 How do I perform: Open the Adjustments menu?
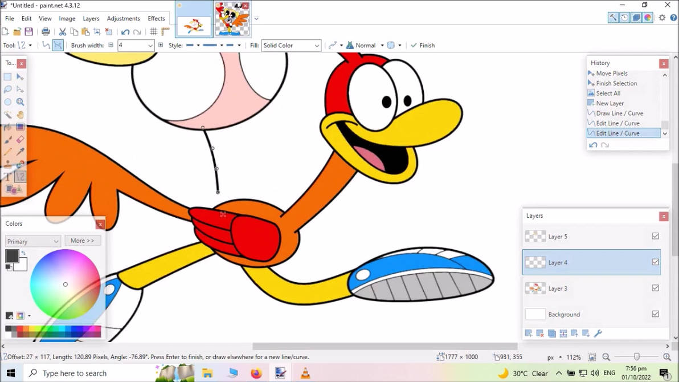pyautogui.click(x=124, y=18)
